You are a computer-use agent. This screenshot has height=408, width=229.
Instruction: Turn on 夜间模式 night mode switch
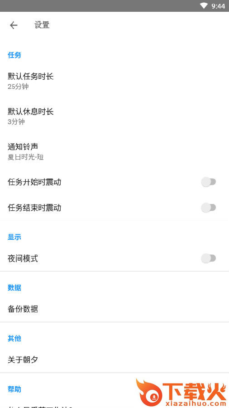pyautogui.click(x=209, y=258)
